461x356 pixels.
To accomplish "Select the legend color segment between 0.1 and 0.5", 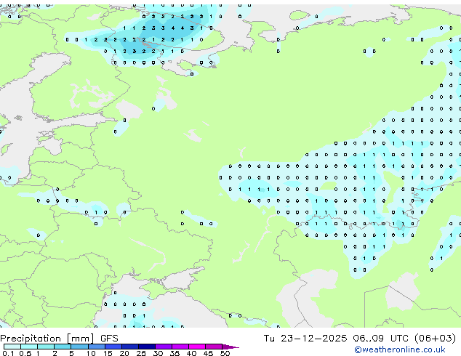I will tap(12, 347).
